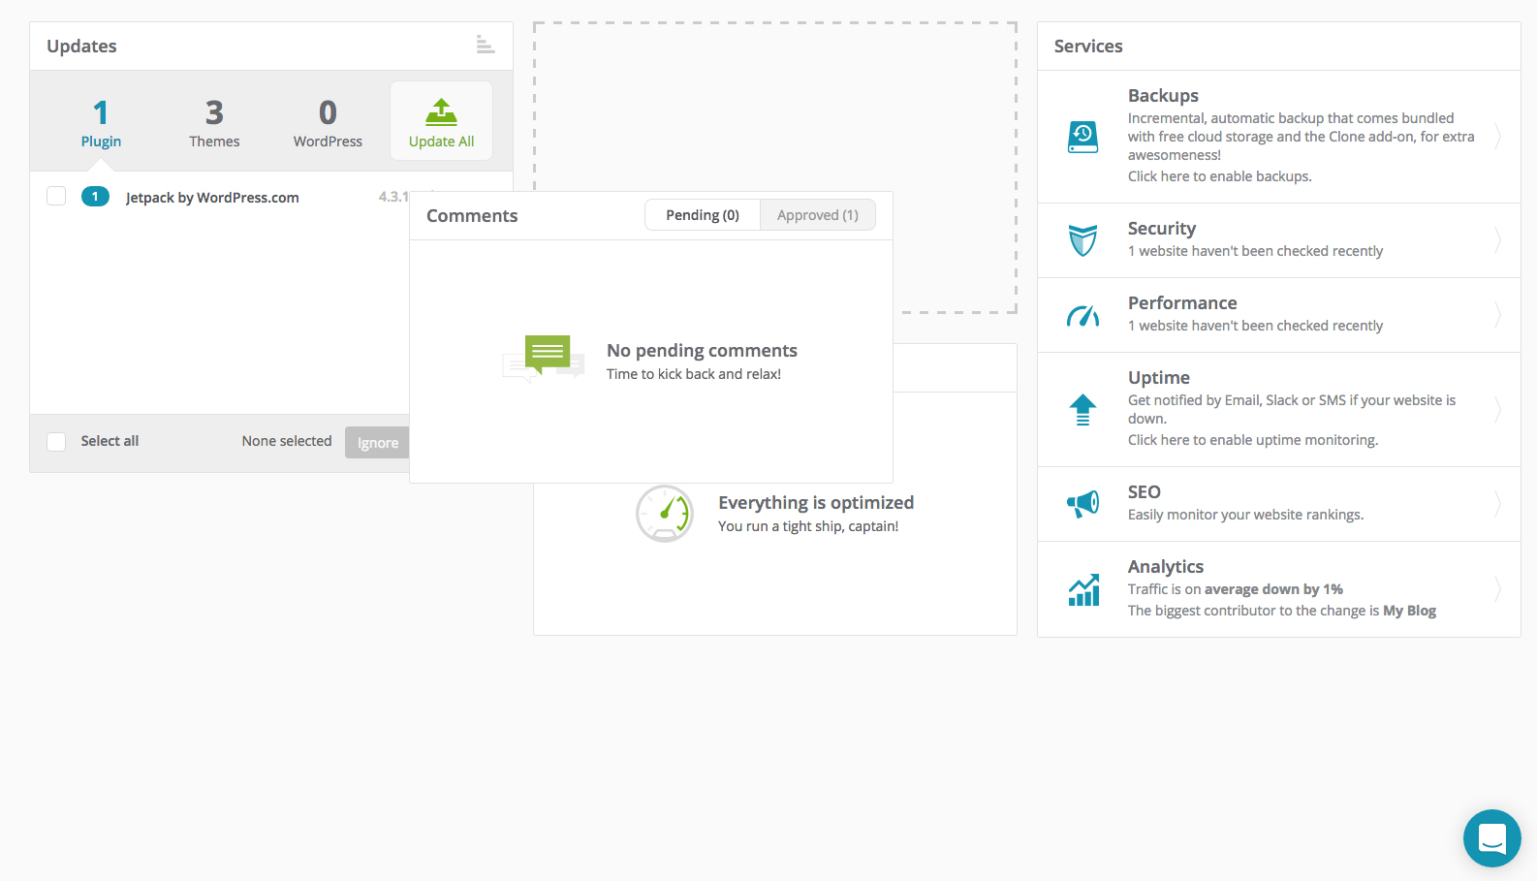The height and width of the screenshot is (881, 1537).
Task: Click the Backups clock-disk icon
Action: pos(1082,137)
